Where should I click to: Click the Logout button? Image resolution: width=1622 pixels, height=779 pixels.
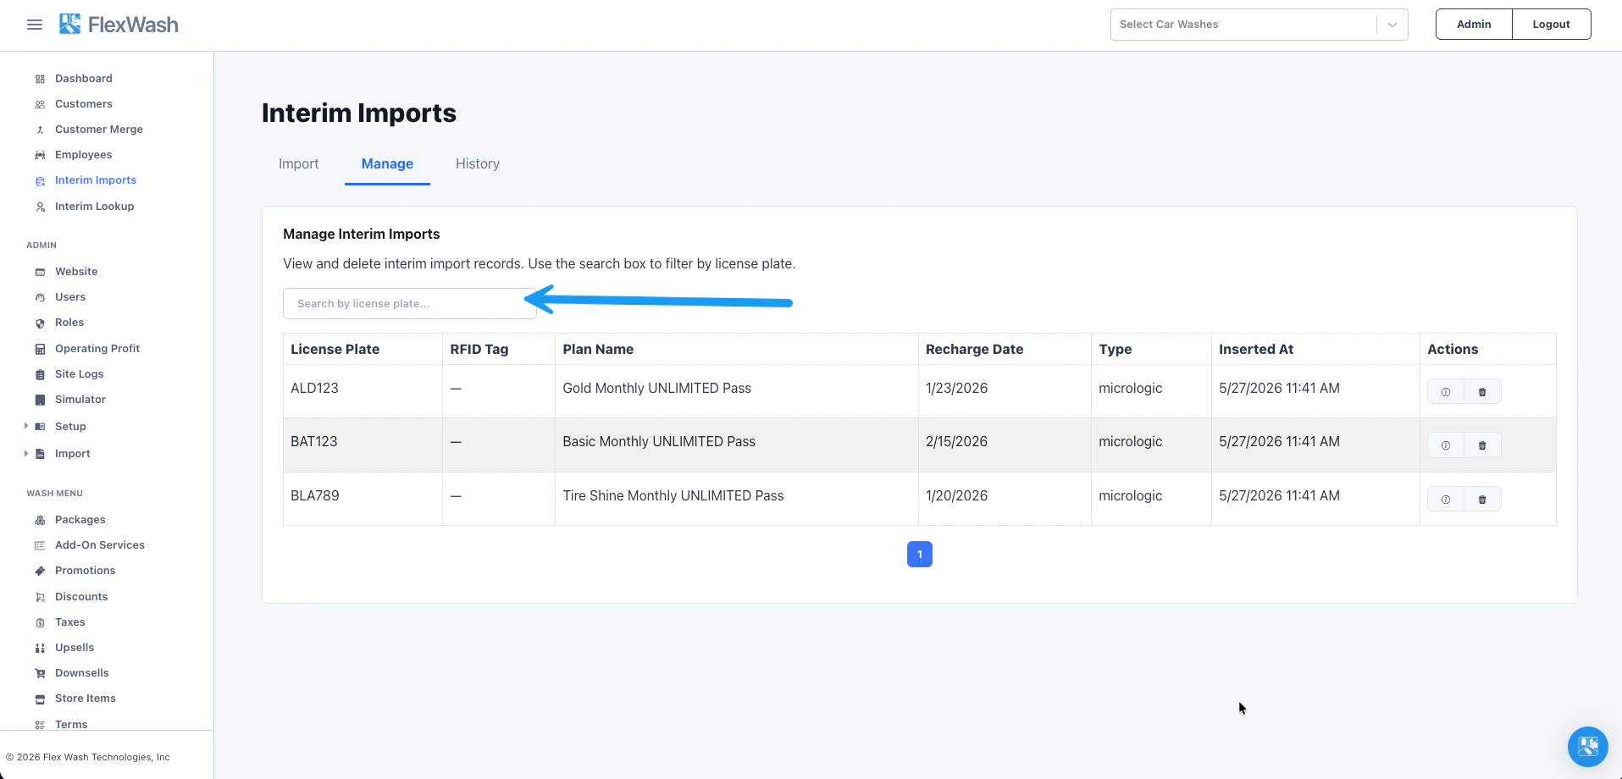click(1551, 25)
